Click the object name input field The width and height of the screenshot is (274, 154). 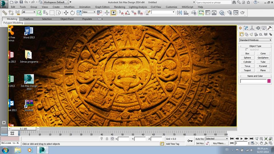pyautogui.click(x=253, y=81)
